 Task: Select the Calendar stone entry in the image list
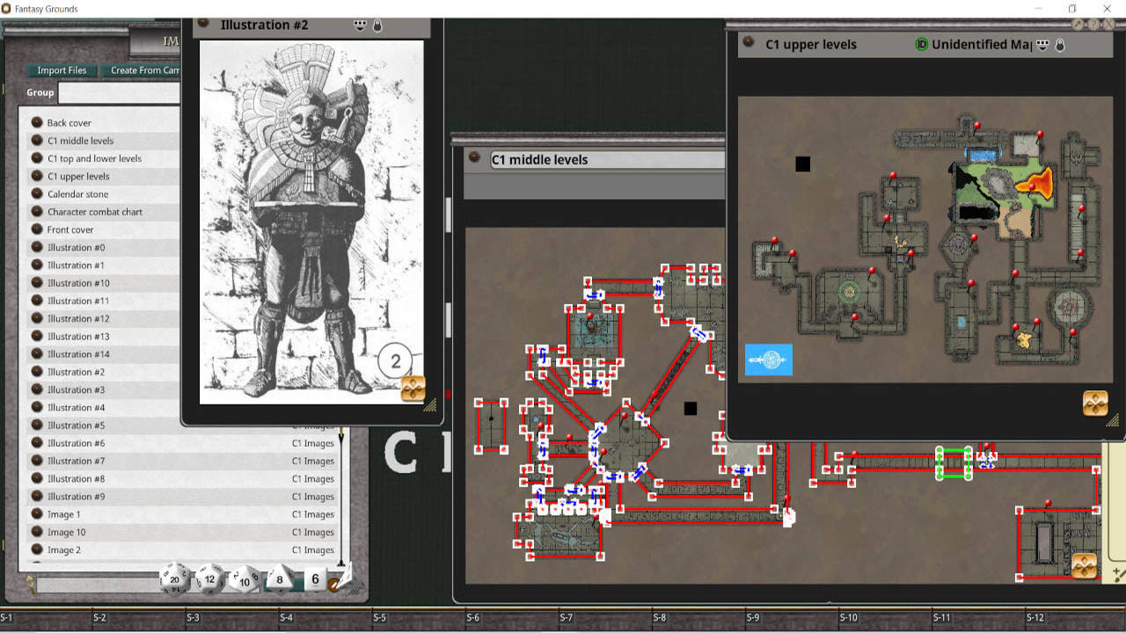click(x=77, y=193)
